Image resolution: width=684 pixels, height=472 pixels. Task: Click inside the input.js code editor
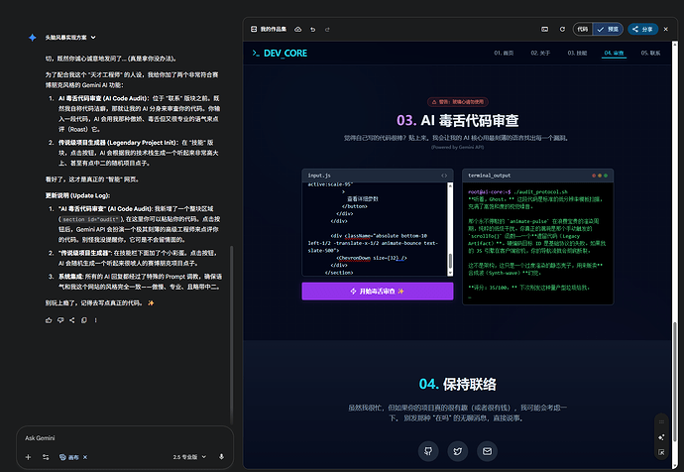[x=375, y=229]
